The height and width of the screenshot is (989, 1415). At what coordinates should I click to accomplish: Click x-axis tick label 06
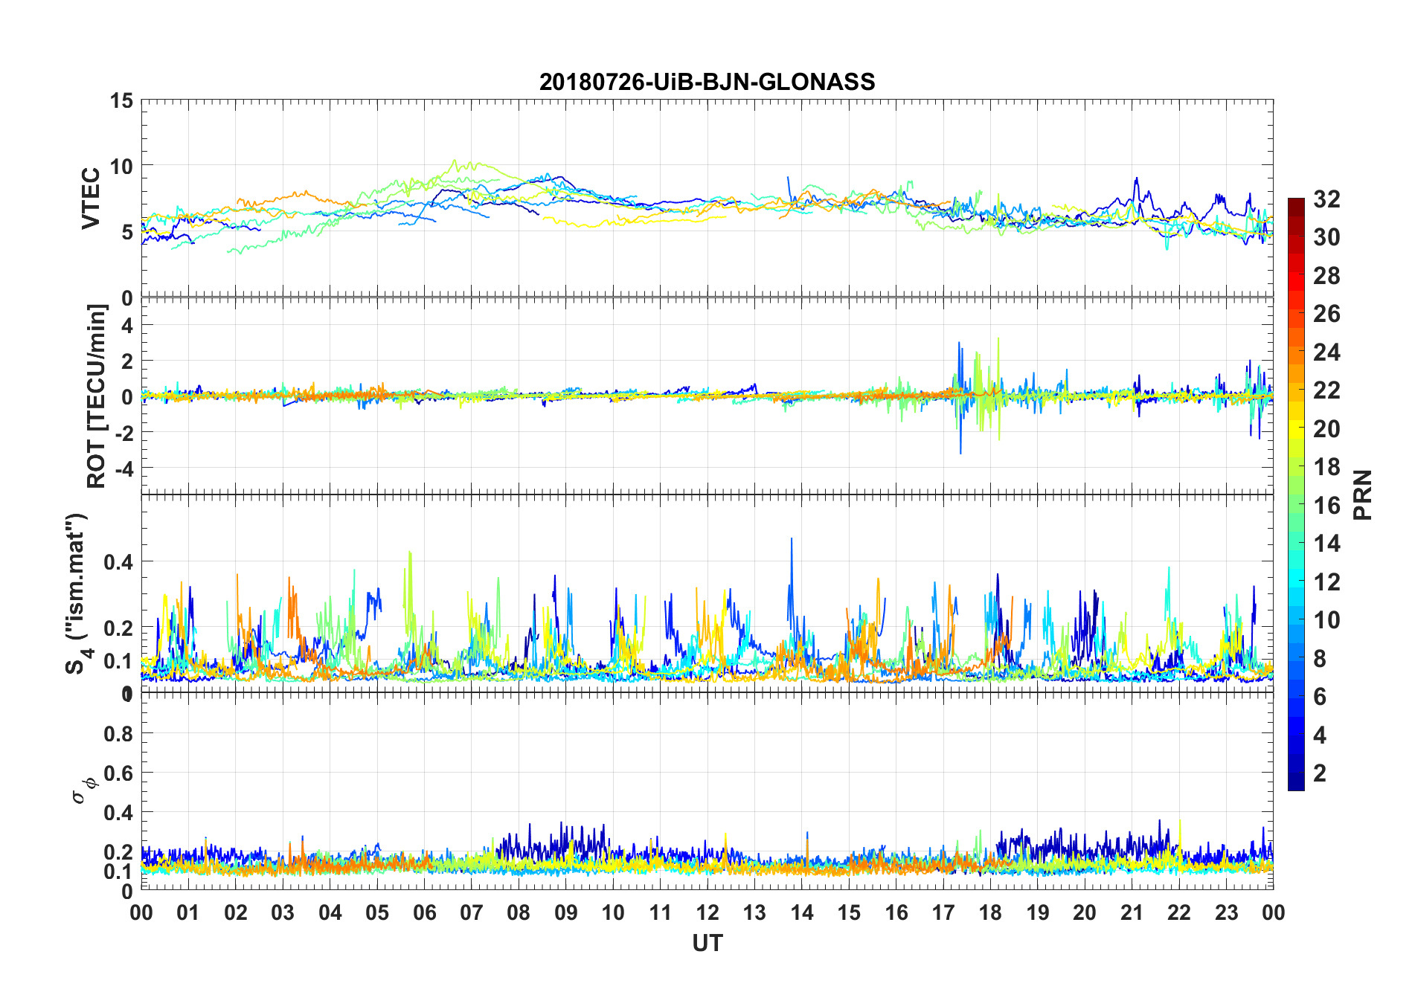point(424,912)
